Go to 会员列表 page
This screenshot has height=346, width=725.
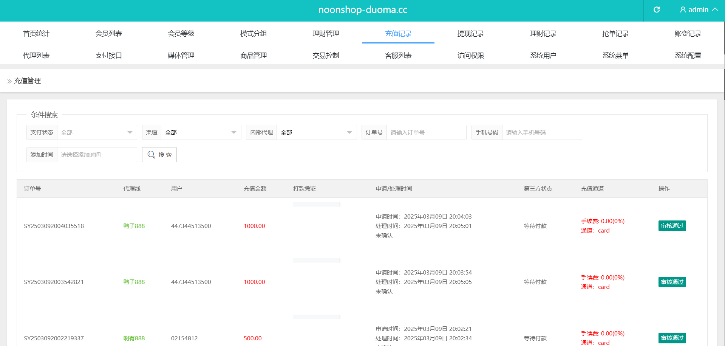[109, 34]
